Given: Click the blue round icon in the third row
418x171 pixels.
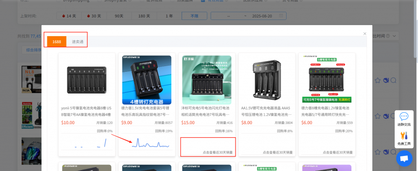Looking at the screenshot, I should click(385, 152).
